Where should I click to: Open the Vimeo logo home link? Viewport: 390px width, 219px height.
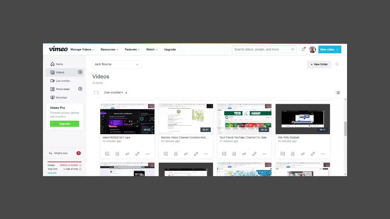[58, 49]
